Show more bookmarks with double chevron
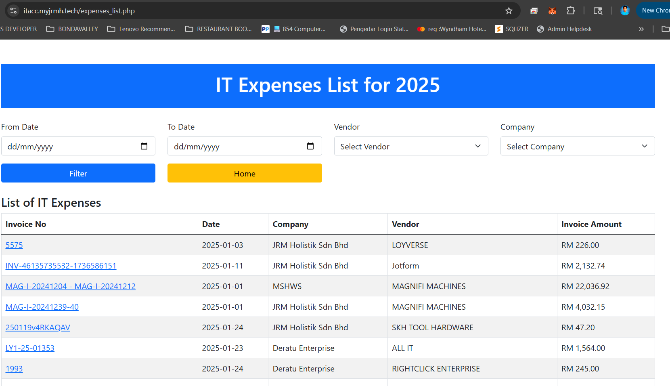Image resolution: width=670 pixels, height=386 pixels. coord(641,29)
